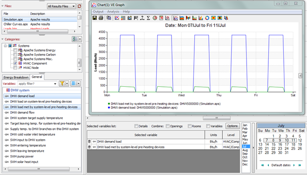
Task: Click the question mark range icon
Action: 142,18
